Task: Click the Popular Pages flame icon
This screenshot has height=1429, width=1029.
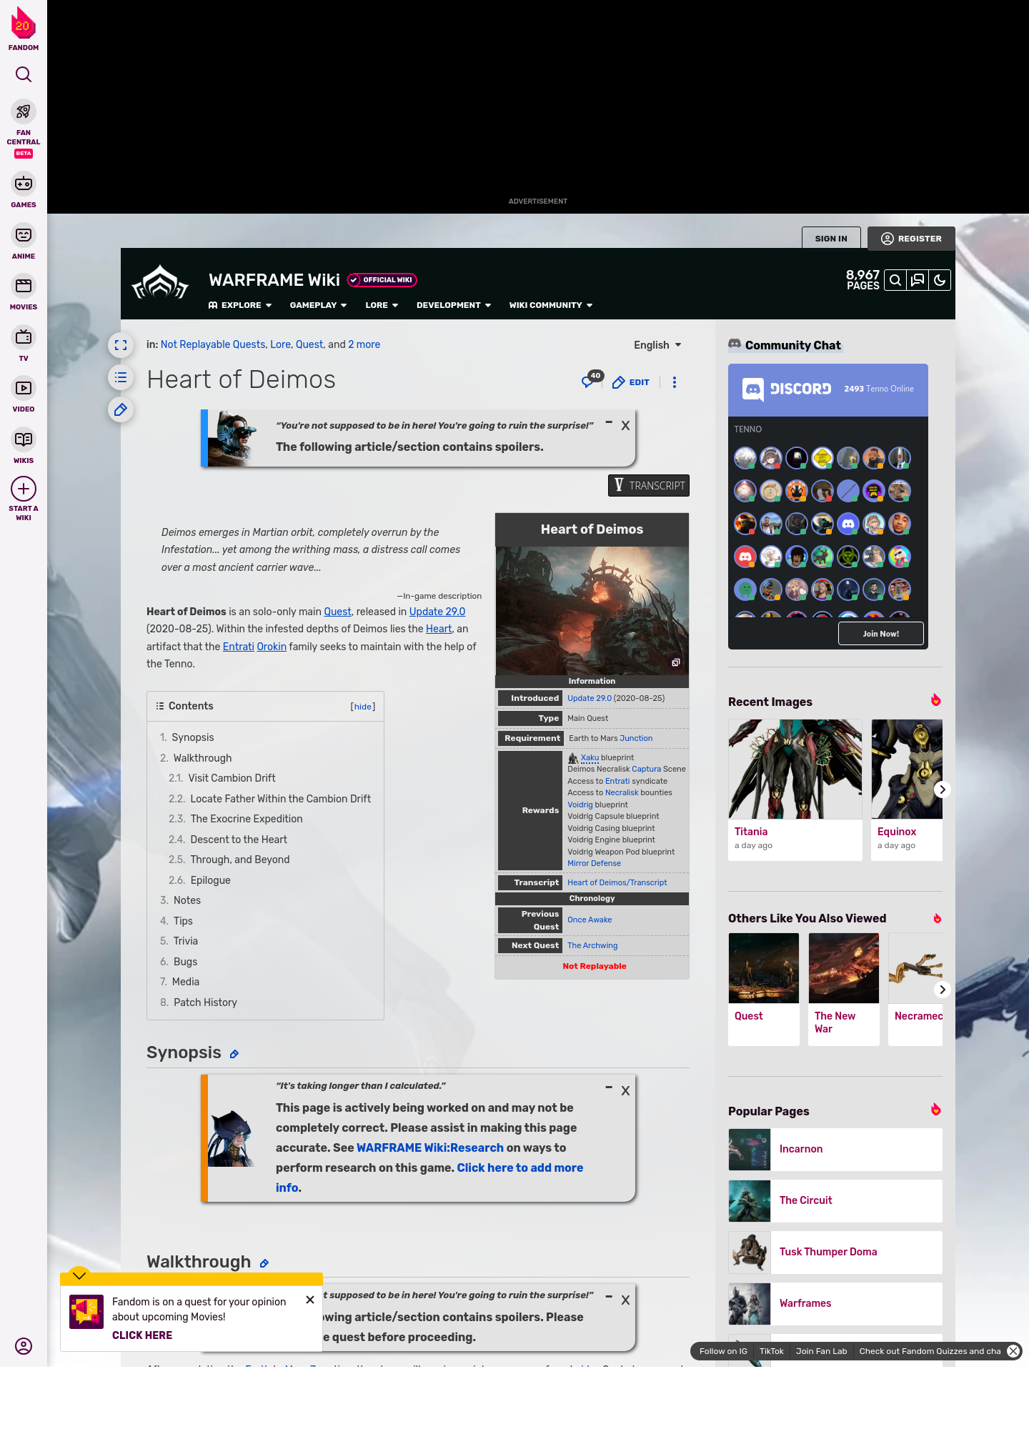Action: click(x=935, y=1110)
